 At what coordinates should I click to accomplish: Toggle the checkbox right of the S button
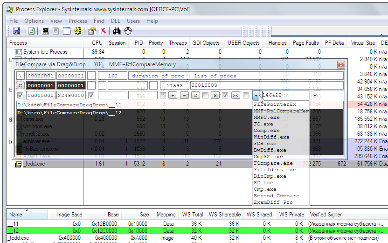tap(225, 96)
